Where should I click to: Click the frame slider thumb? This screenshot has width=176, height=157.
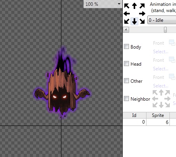[165, 30]
